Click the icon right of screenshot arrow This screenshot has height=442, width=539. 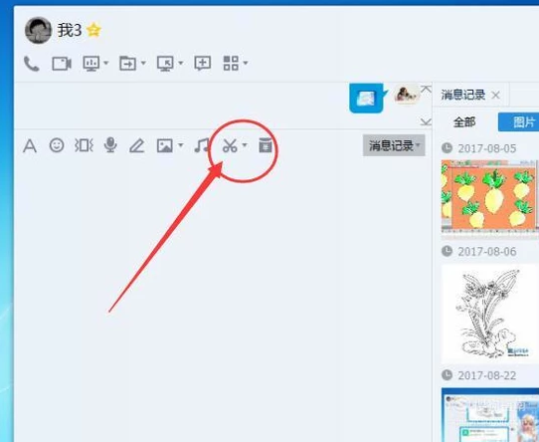point(266,145)
